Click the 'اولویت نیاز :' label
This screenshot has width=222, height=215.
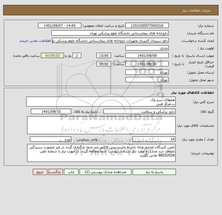(206, 48)
